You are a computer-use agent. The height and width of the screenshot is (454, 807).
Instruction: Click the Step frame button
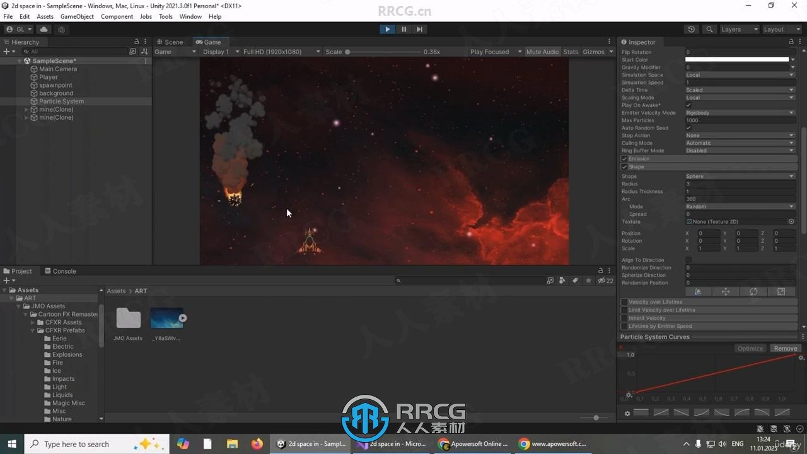tap(419, 29)
